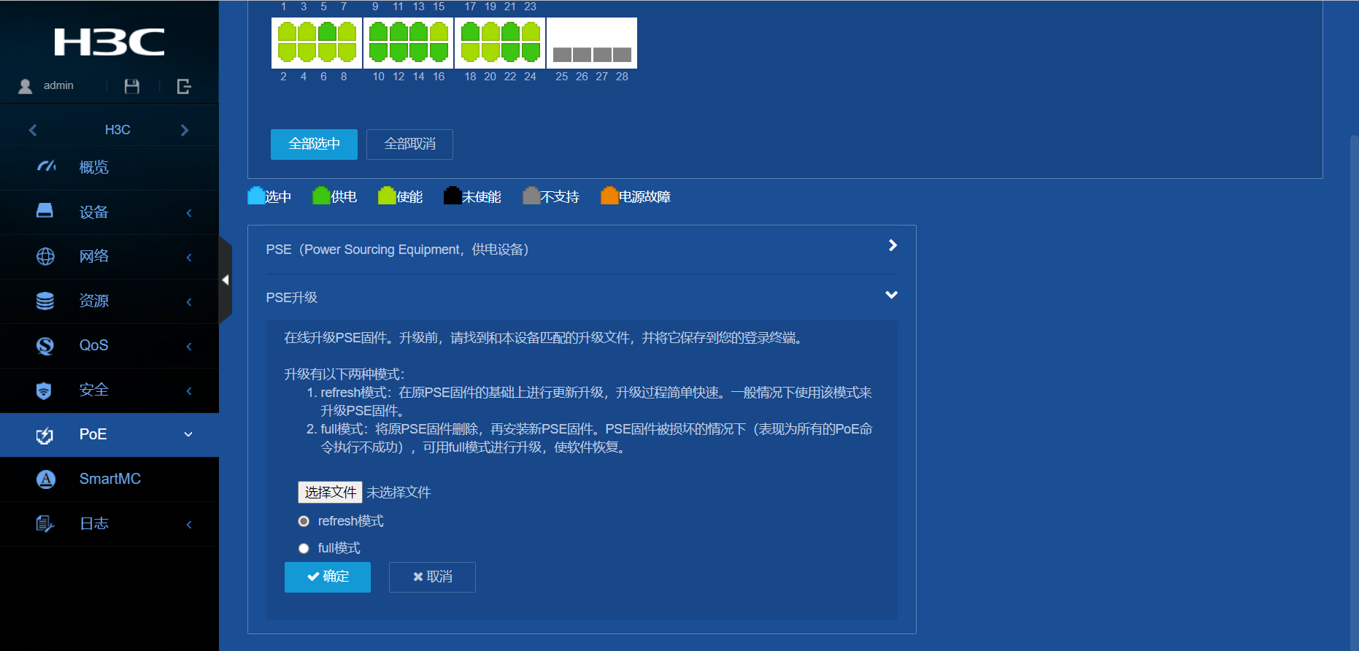This screenshot has height=651, width=1359.
Task: Click the gray 不支持 legend swatch
Action: click(x=531, y=196)
